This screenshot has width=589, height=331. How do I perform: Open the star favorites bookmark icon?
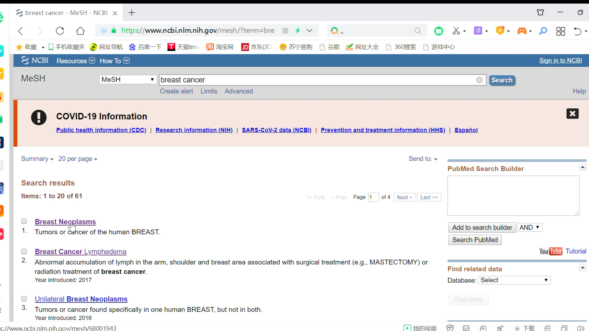click(x=19, y=47)
